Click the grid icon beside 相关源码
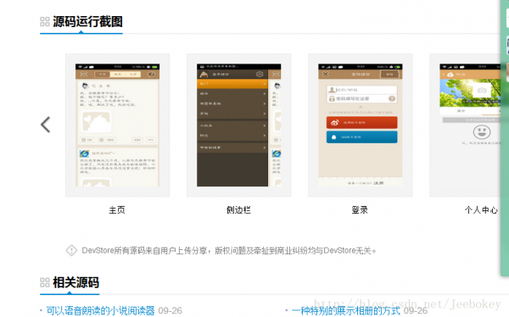The width and height of the screenshot is (509, 317). 45,282
